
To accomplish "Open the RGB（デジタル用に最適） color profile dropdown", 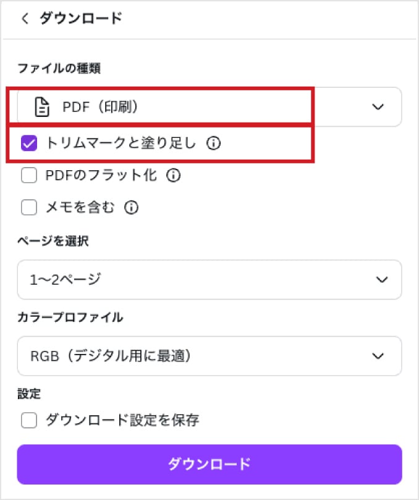I will point(209,356).
